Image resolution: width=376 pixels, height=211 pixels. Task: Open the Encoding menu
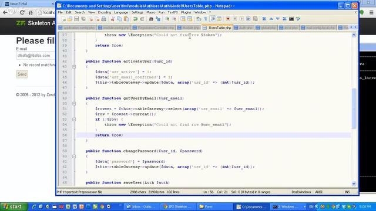pos(105,12)
